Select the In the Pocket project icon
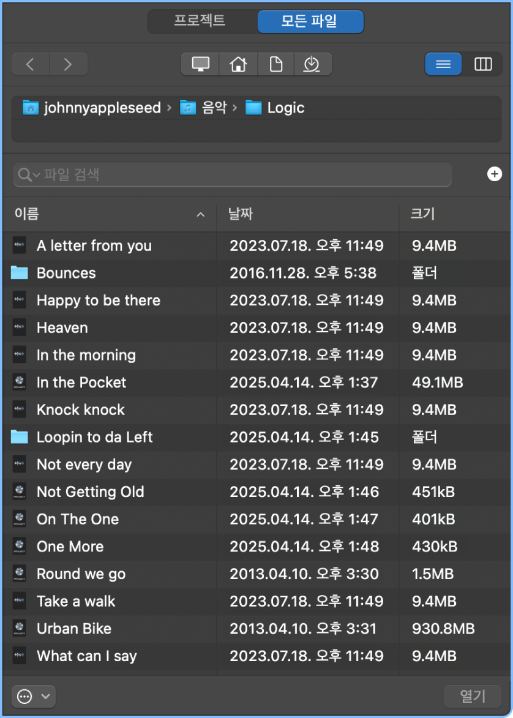Image resolution: width=513 pixels, height=718 pixels. pyautogui.click(x=20, y=383)
